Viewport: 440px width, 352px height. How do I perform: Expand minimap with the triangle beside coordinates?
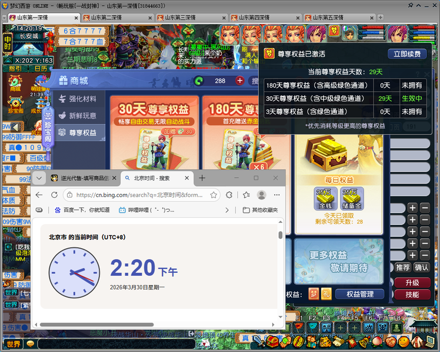[x=8, y=60]
